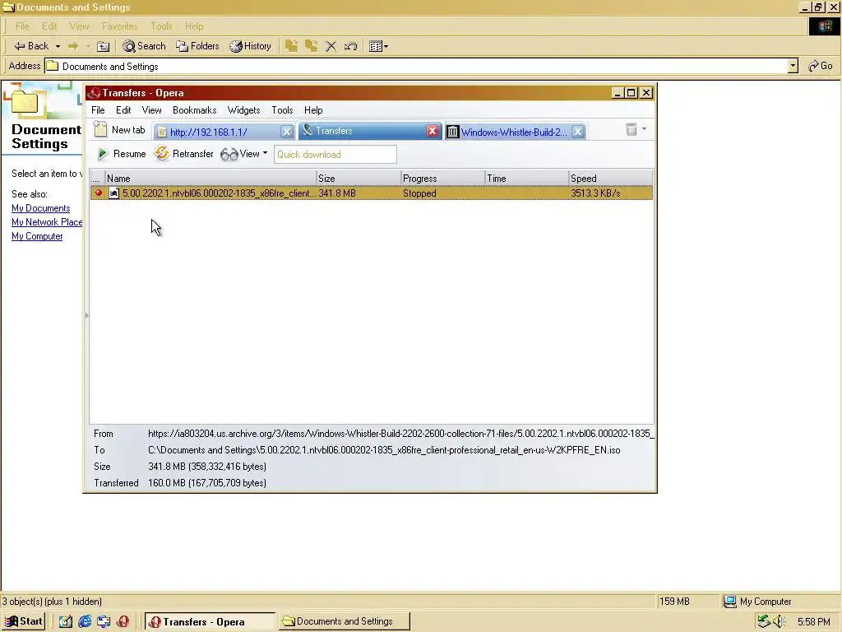The width and height of the screenshot is (842, 632).
Task: Click Search in Explorer toolbar
Action: 144,46
